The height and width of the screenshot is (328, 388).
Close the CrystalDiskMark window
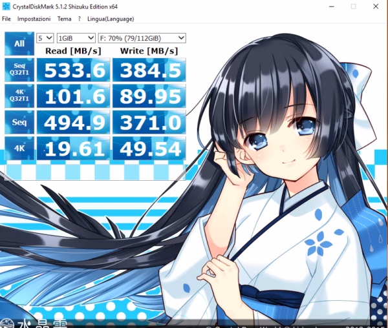point(376,6)
